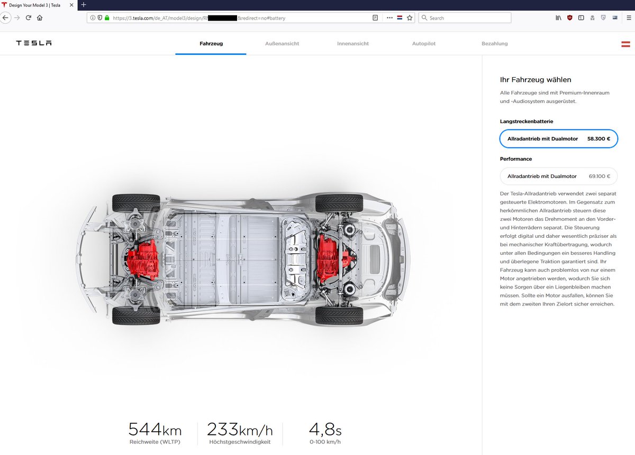Click the 'Ihr Fahrzeug wählen' heading
The width and height of the screenshot is (635, 455).
[x=536, y=80]
